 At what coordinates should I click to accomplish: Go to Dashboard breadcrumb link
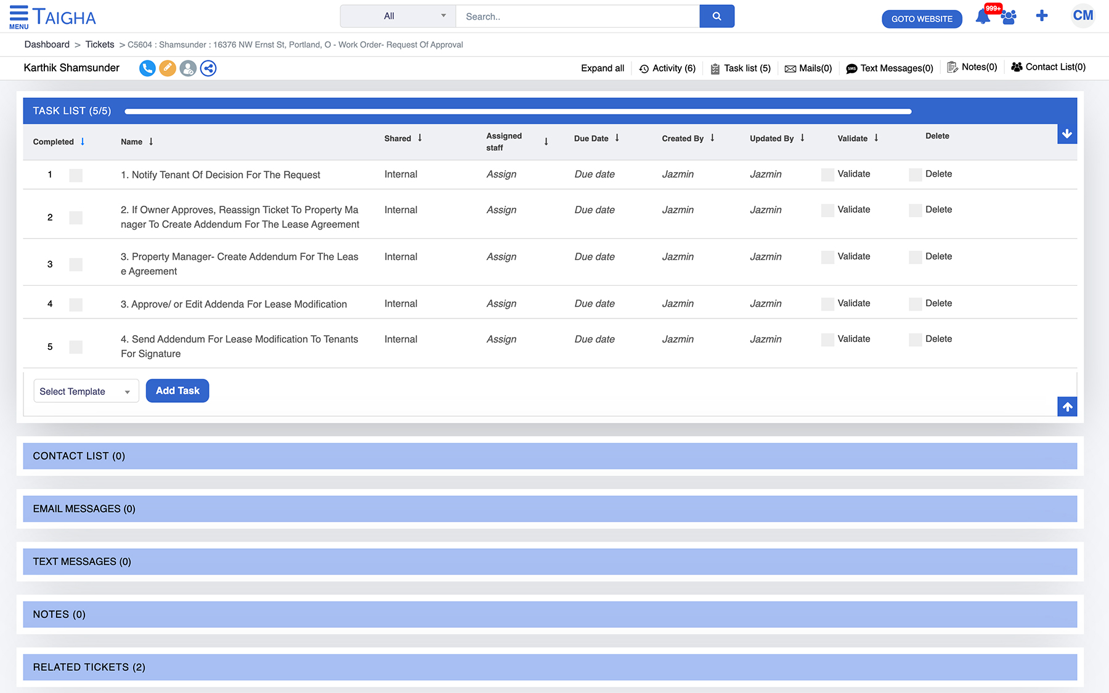coord(47,44)
